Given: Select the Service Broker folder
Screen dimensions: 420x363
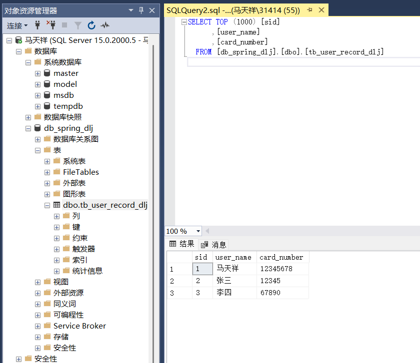Looking at the screenshot, I should pos(79,326).
